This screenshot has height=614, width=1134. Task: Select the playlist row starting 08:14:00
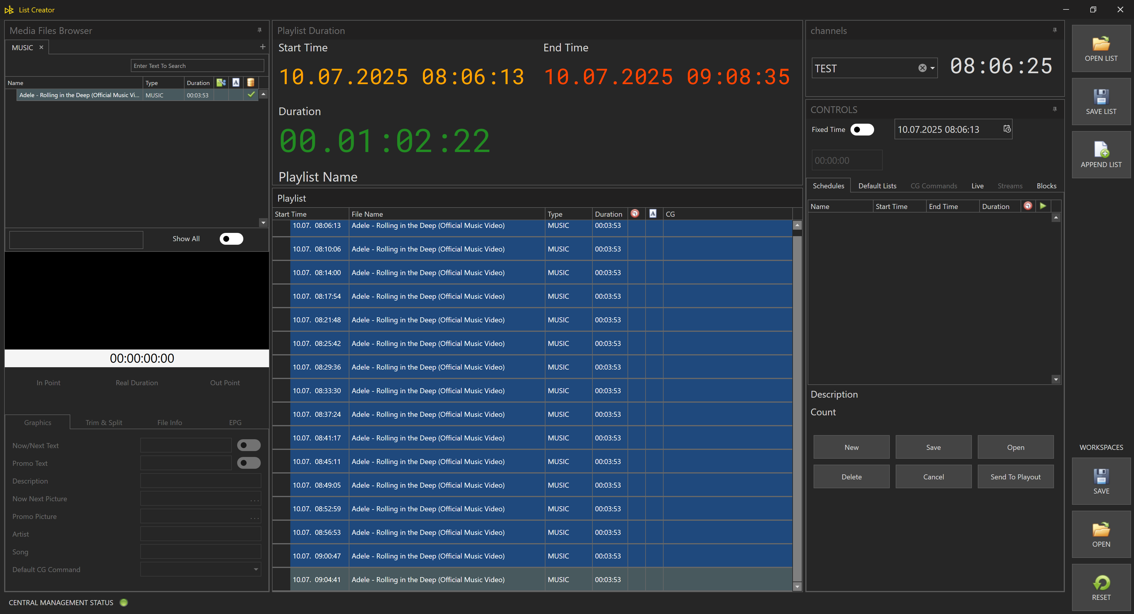[x=532, y=272]
